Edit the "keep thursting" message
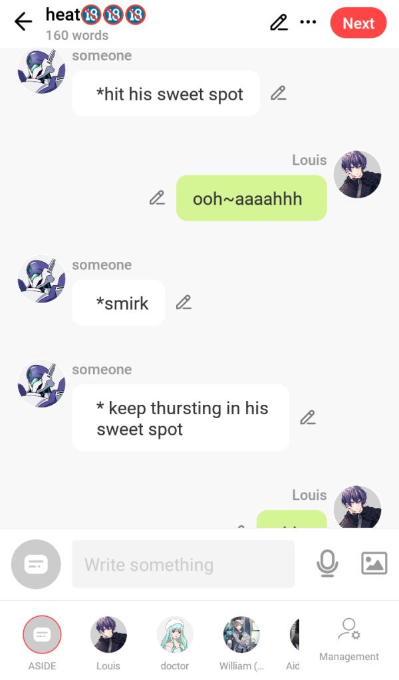The image size is (399, 680). tap(308, 417)
